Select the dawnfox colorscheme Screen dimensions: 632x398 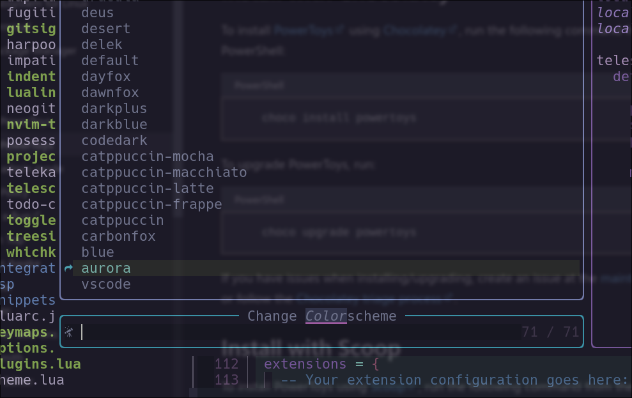point(110,93)
